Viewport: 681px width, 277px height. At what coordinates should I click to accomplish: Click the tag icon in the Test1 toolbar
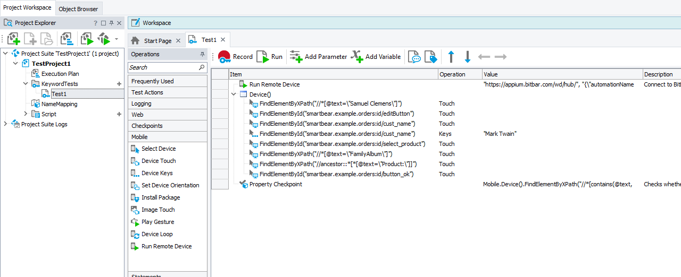pyautogui.click(x=430, y=57)
